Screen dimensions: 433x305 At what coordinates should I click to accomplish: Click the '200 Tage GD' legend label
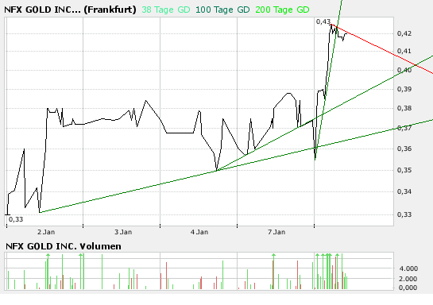282,10
